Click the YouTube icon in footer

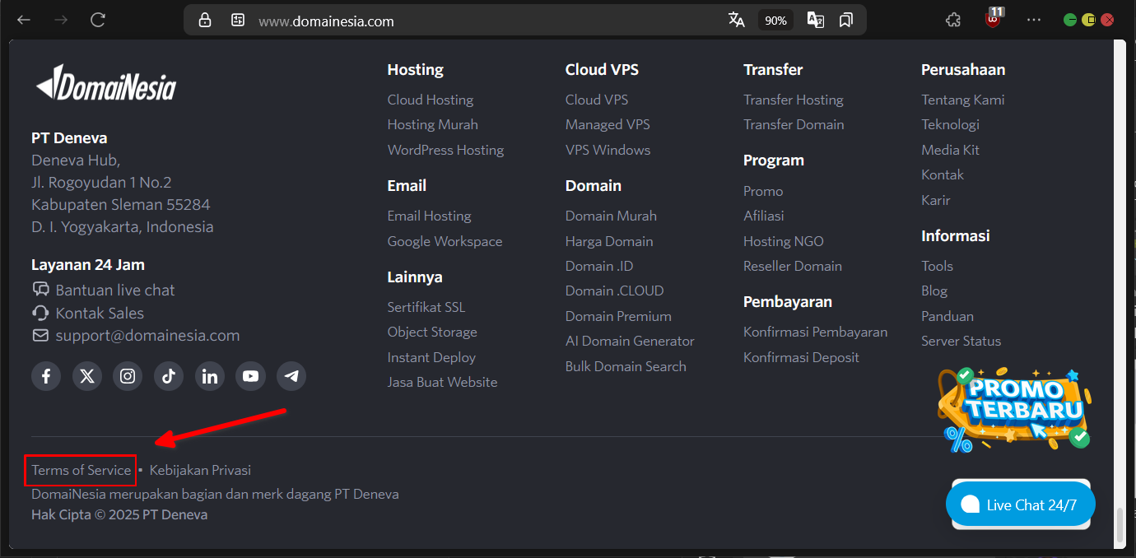[x=250, y=376]
